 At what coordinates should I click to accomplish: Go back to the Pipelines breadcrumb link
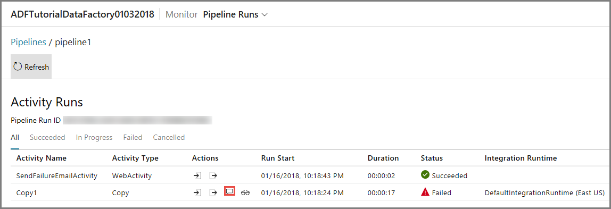click(x=28, y=42)
